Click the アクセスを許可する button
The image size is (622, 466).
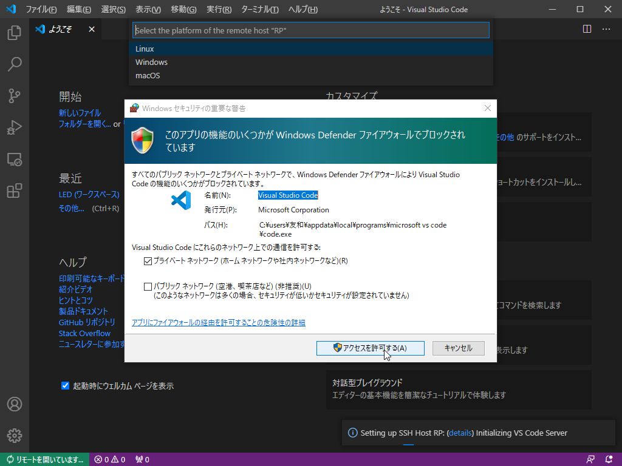pyautogui.click(x=370, y=348)
